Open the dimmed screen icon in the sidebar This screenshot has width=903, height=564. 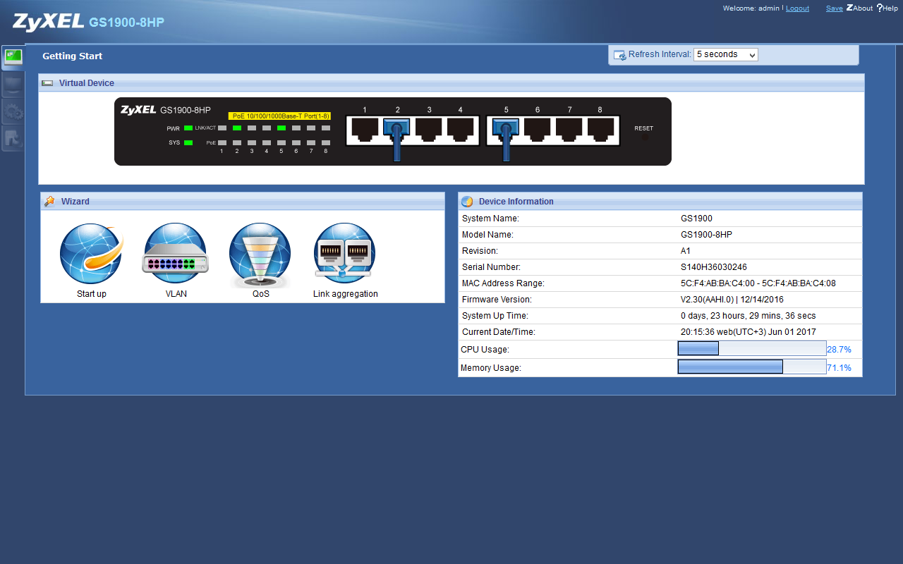coord(13,86)
